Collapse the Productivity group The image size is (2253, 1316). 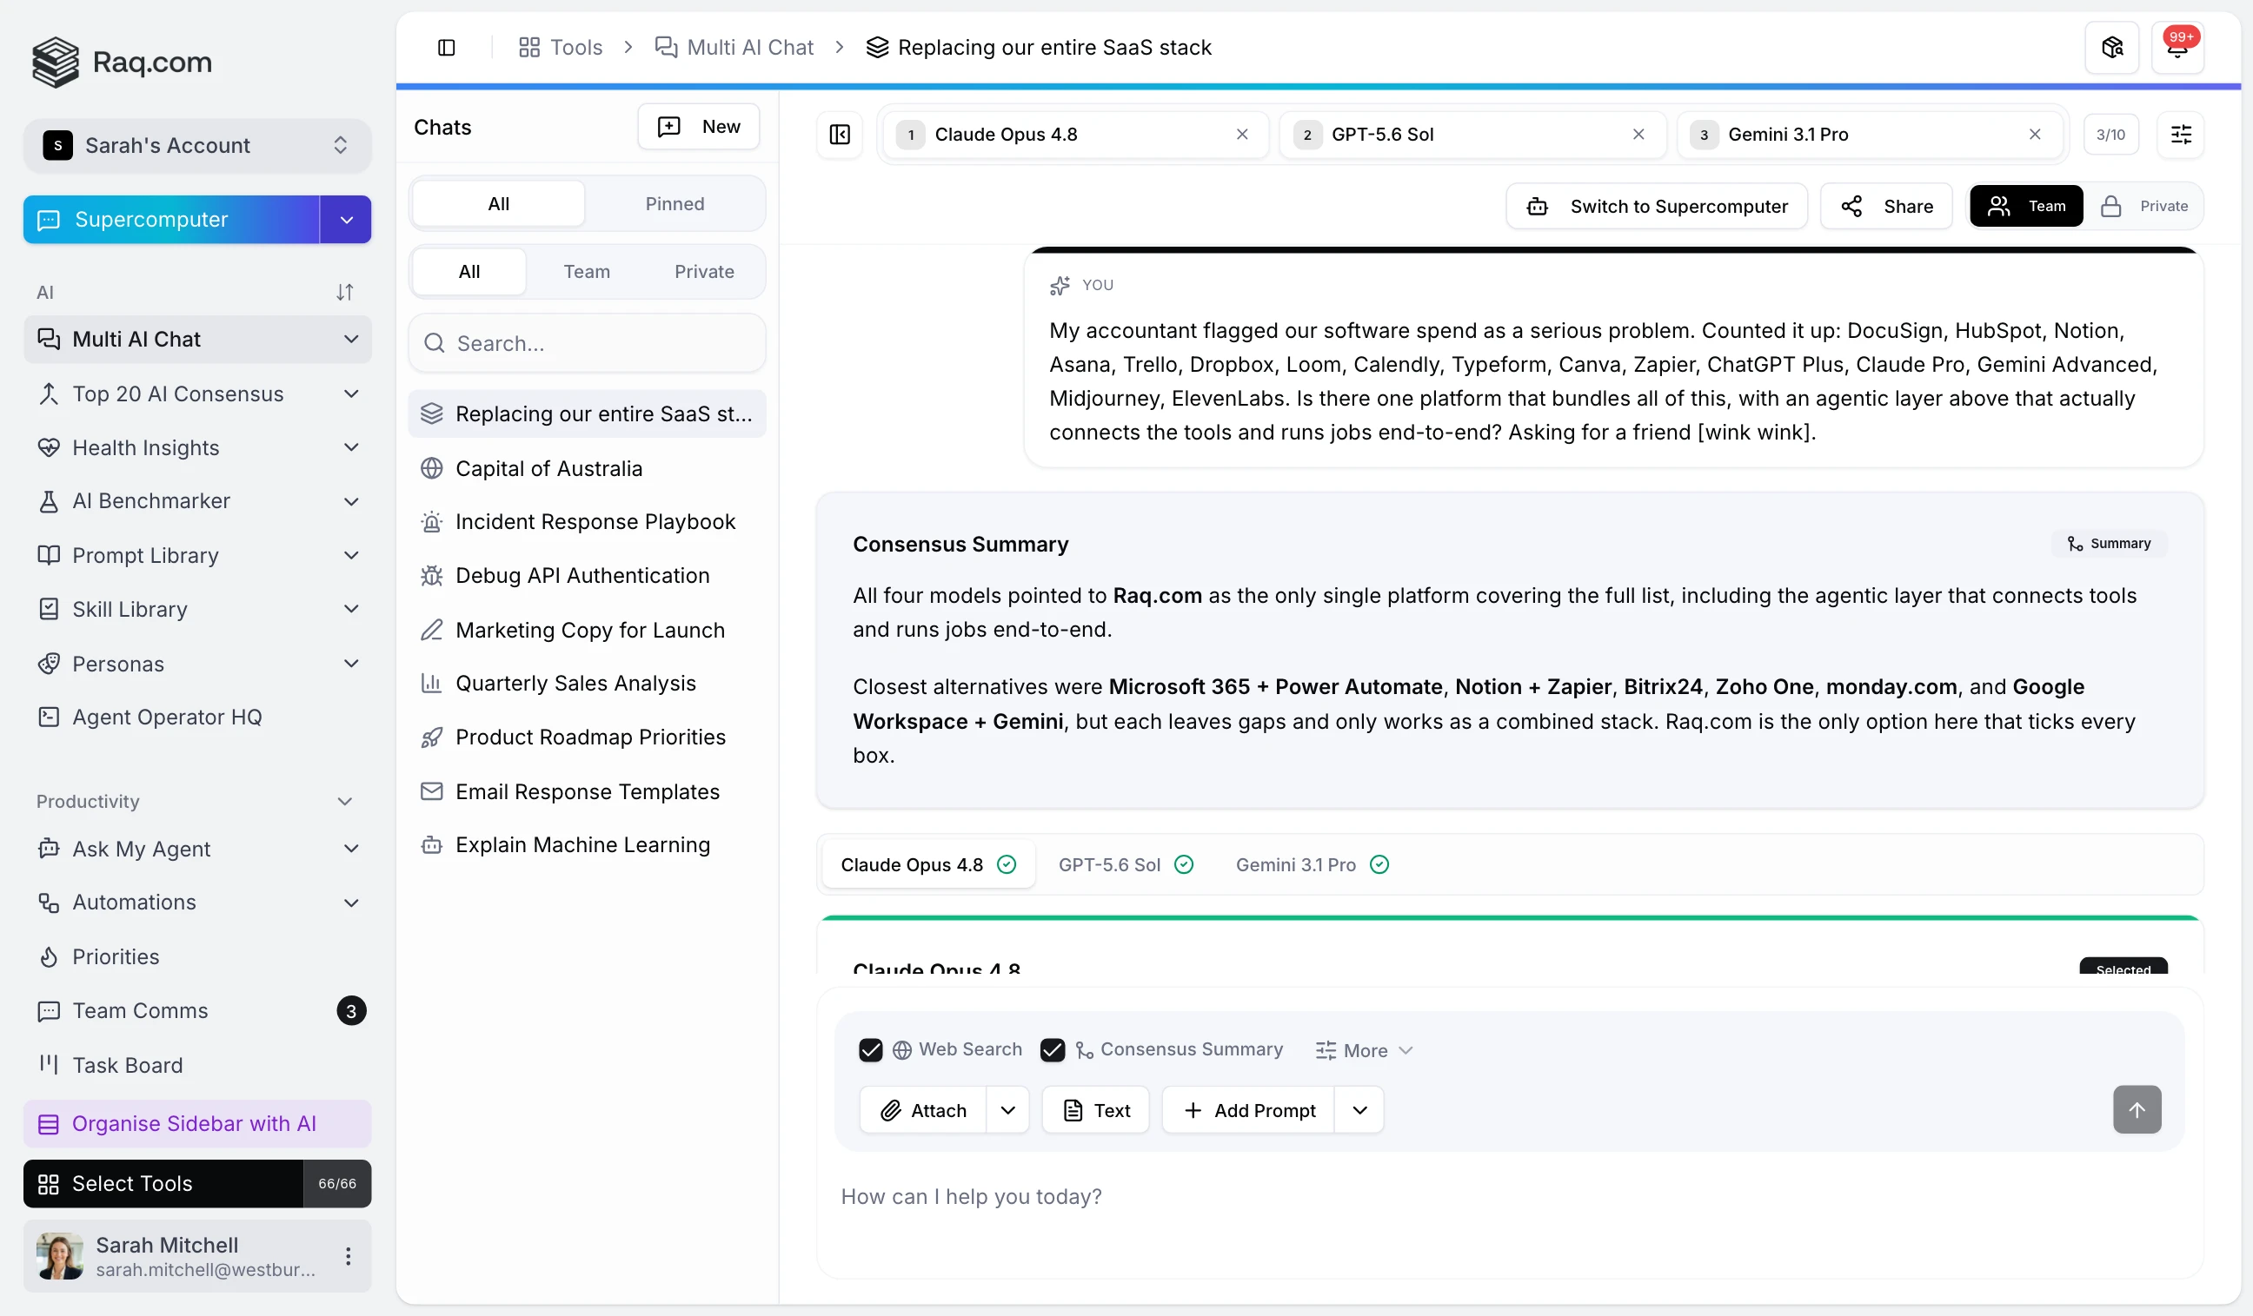tap(344, 802)
